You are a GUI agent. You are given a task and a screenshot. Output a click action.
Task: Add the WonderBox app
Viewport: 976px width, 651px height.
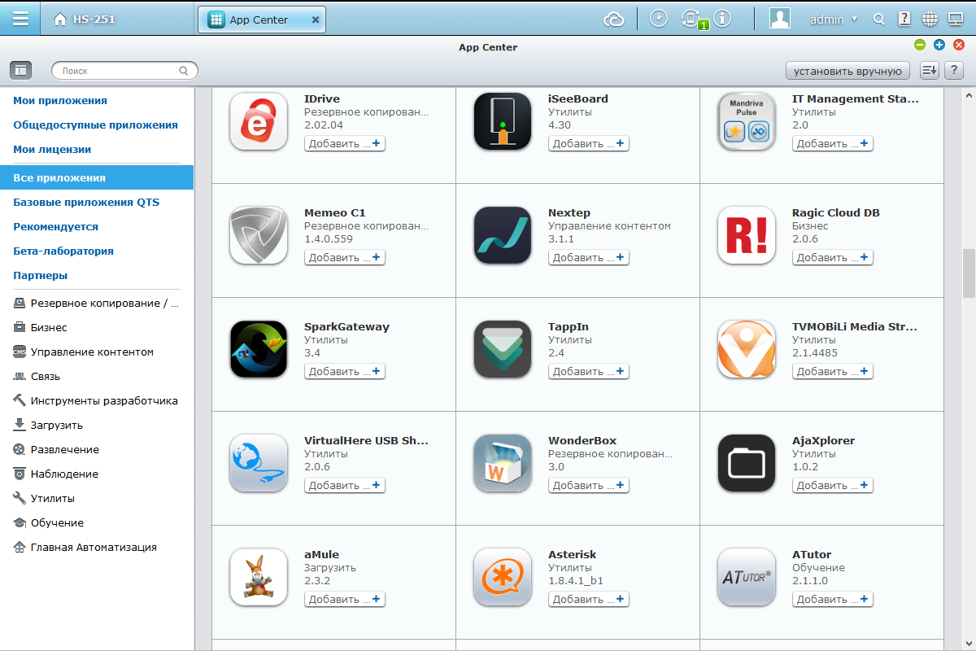[x=589, y=485]
